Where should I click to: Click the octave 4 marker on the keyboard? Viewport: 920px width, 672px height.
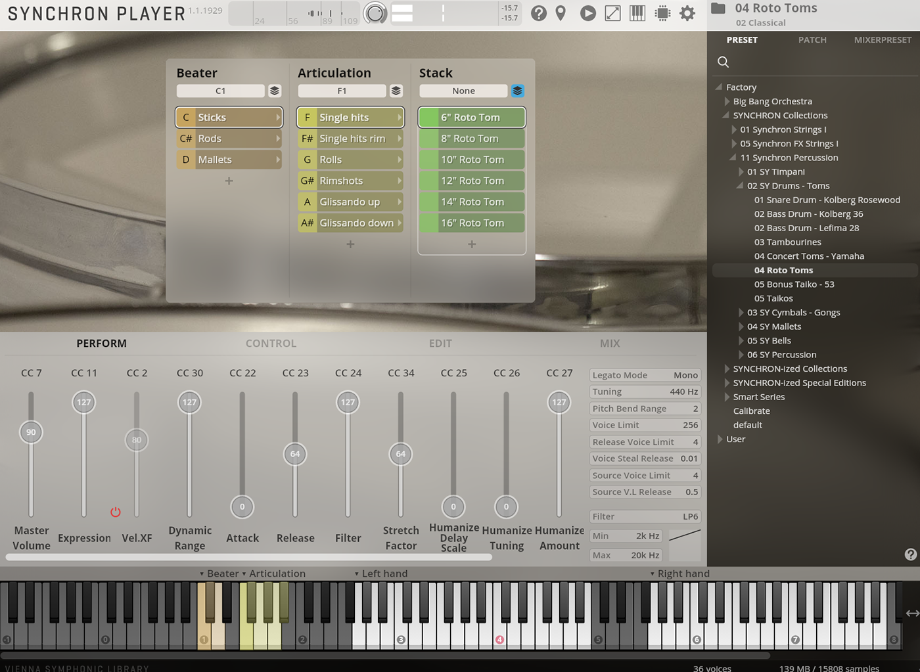499,639
